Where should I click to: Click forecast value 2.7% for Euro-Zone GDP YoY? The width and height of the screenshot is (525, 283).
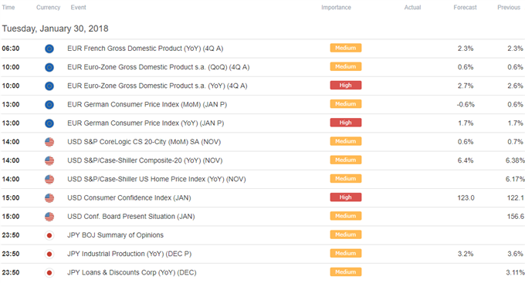coord(466,86)
